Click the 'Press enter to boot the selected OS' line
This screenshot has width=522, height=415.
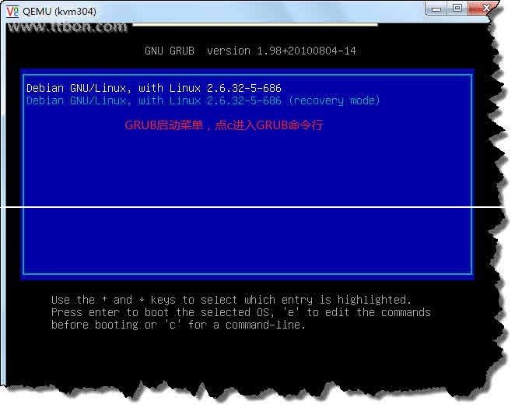tap(241, 312)
